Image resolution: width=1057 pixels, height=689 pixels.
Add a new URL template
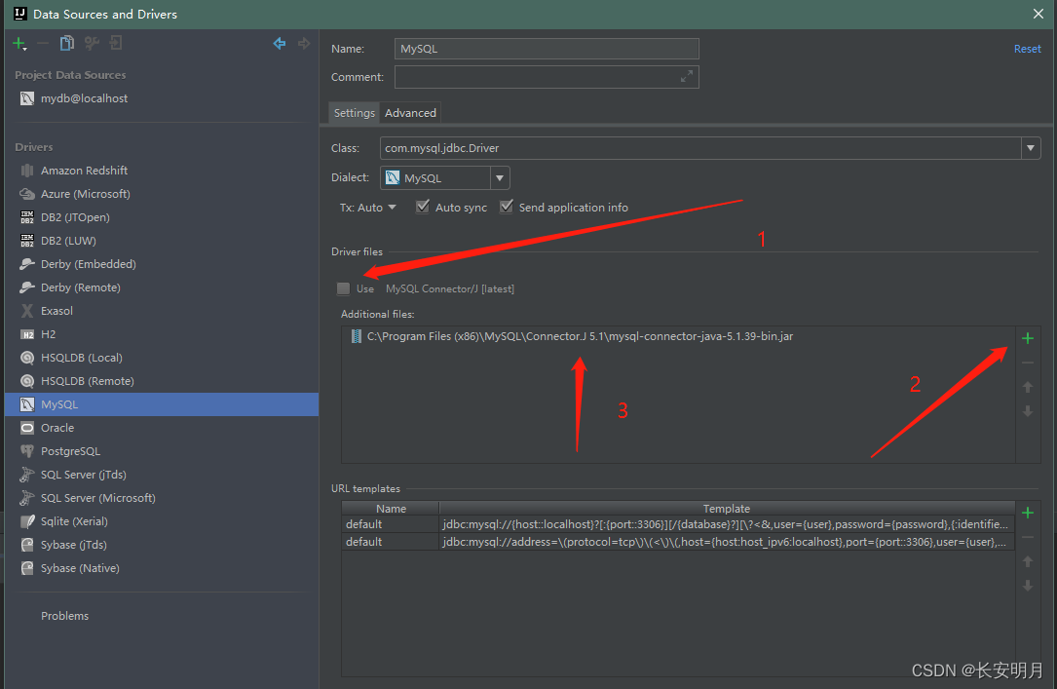click(1028, 513)
